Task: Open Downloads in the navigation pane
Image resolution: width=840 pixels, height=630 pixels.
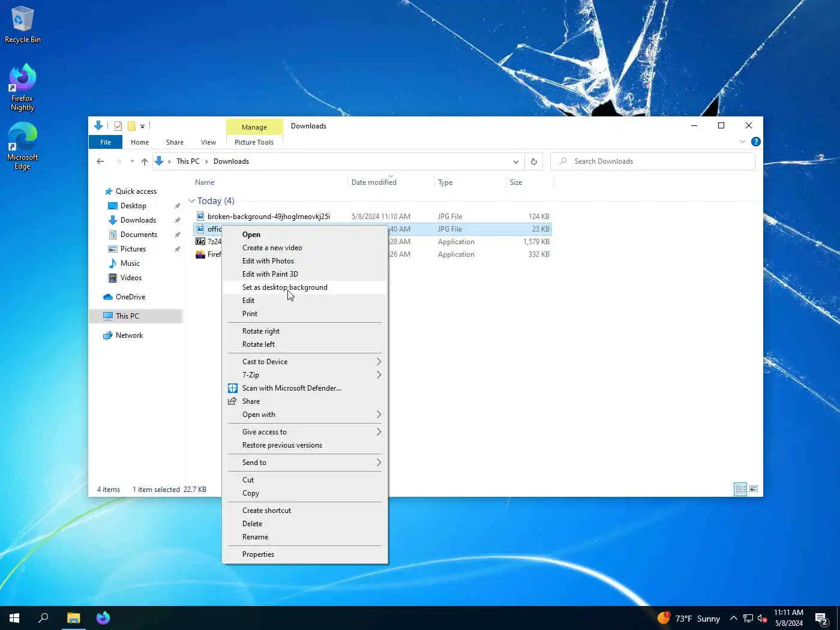Action: (138, 220)
